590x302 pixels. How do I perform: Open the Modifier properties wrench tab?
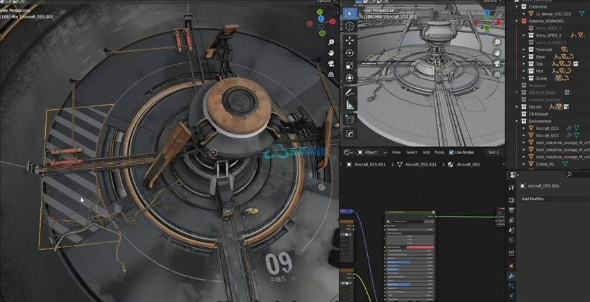[x=511, y=276]
